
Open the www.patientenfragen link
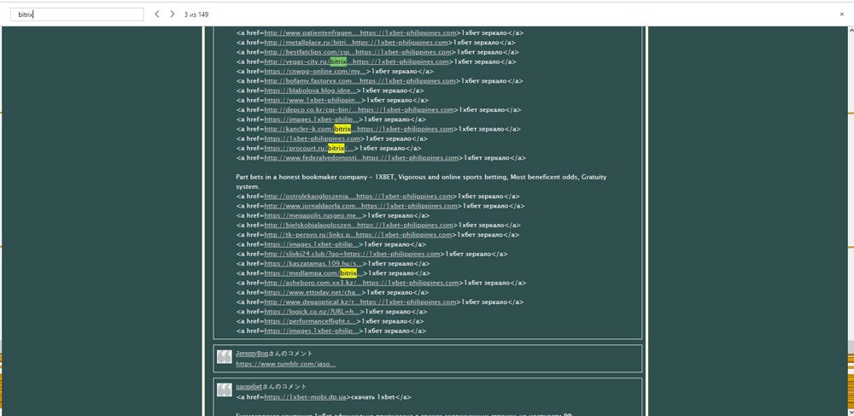pos(360,32)
